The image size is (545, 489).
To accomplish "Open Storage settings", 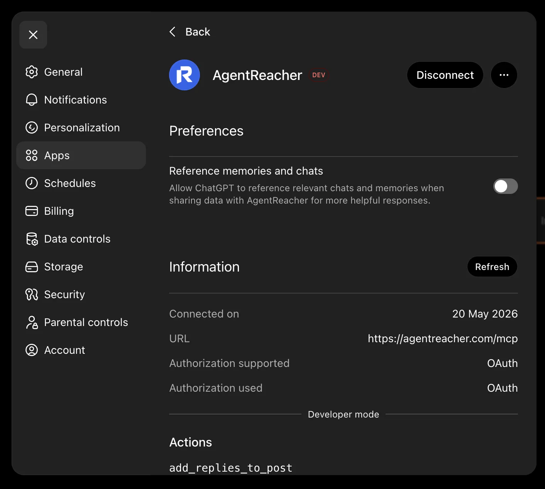I will point(81,267).
